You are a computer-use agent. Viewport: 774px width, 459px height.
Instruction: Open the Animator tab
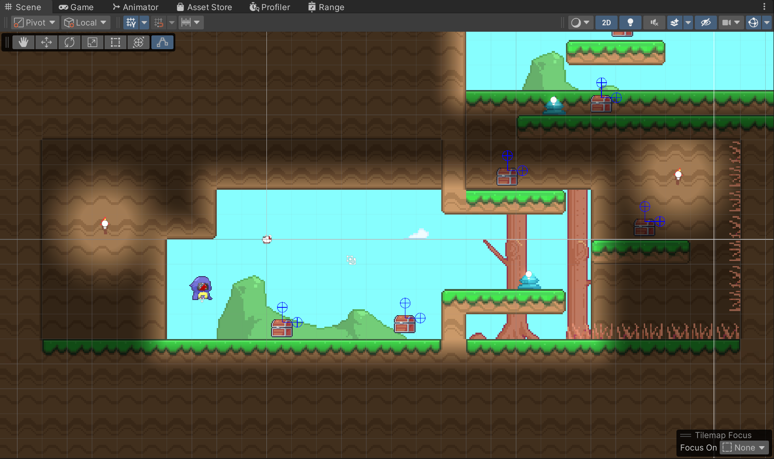136,7
